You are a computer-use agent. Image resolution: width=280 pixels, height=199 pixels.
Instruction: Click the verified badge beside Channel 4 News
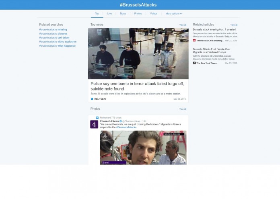point(121,121)
